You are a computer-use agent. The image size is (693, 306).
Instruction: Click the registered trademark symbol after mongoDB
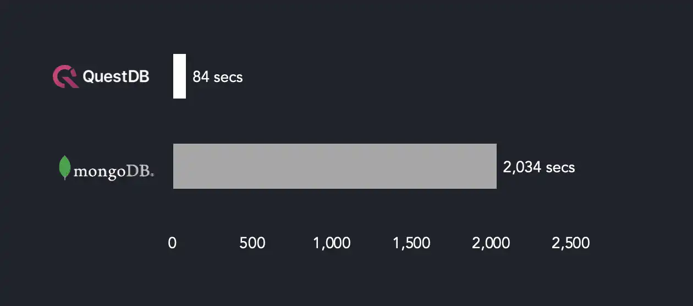click(x=152, y=174)
